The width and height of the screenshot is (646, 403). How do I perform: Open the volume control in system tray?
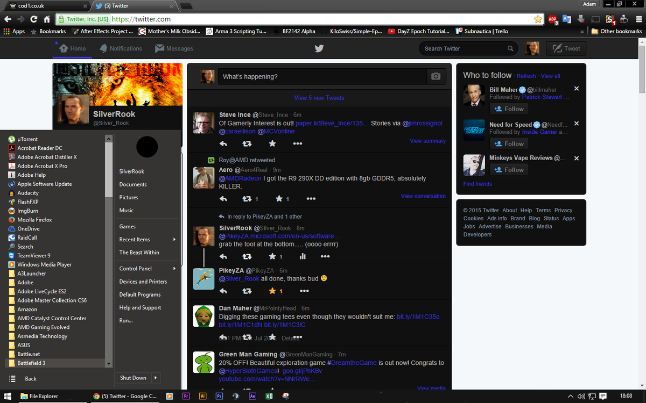click(x=581, y=397)
